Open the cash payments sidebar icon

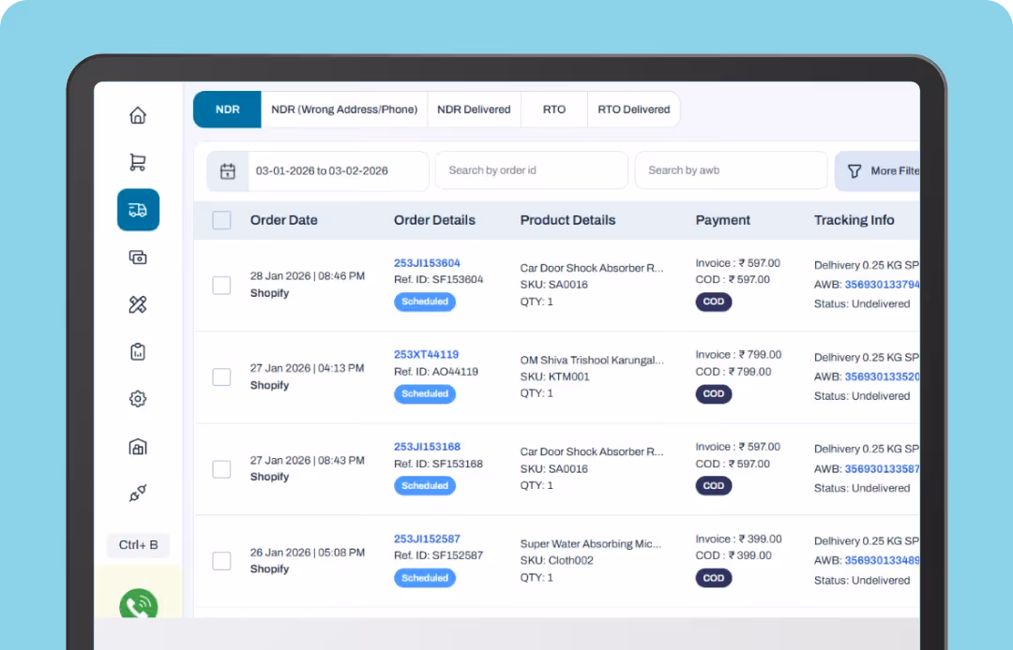(x=138, y=258)
